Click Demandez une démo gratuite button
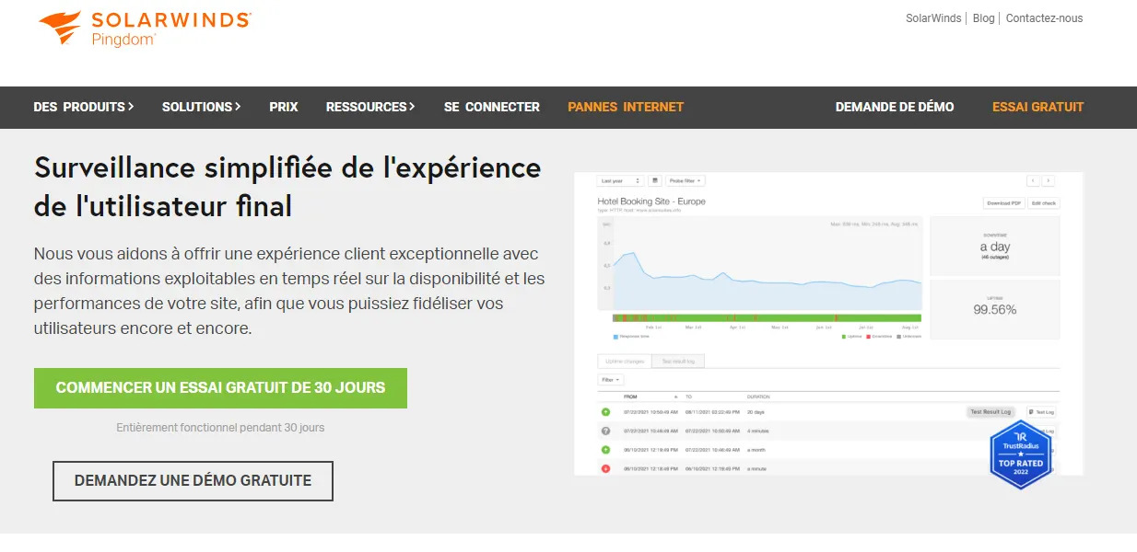Viewport: 1137px width, 552px height. click(x=193, y=481)
